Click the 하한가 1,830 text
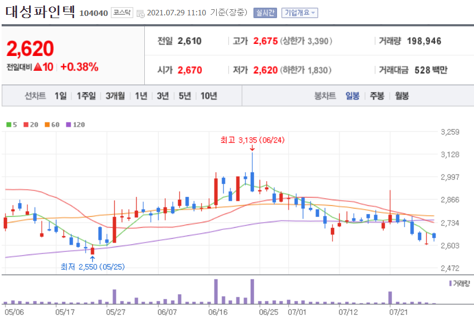Image resolution: width=474 pixels, height=321 pixels. [x=306, y=70]
